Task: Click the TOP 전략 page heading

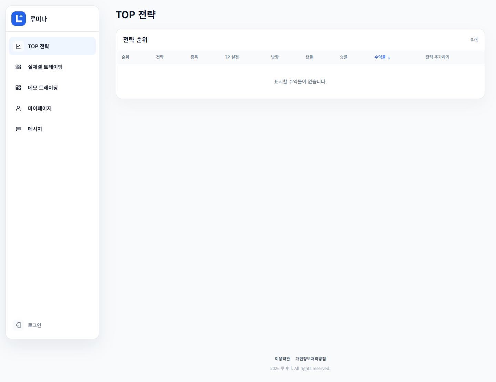Action: click(136, 15)
